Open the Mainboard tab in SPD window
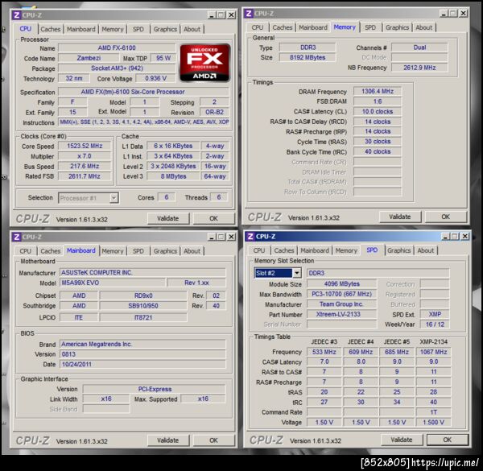The height and width of the screenshot is (471, 483). [x=315, y=250]
